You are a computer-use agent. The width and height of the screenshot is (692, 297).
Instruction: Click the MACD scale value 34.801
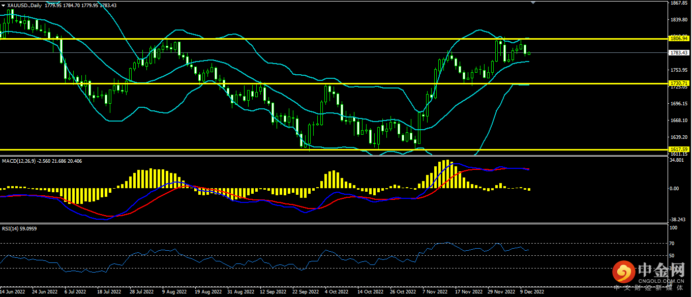[x=677, y=160]
